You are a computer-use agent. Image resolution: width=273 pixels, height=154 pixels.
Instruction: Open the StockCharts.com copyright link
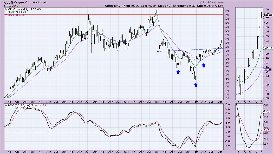[212, 2]
